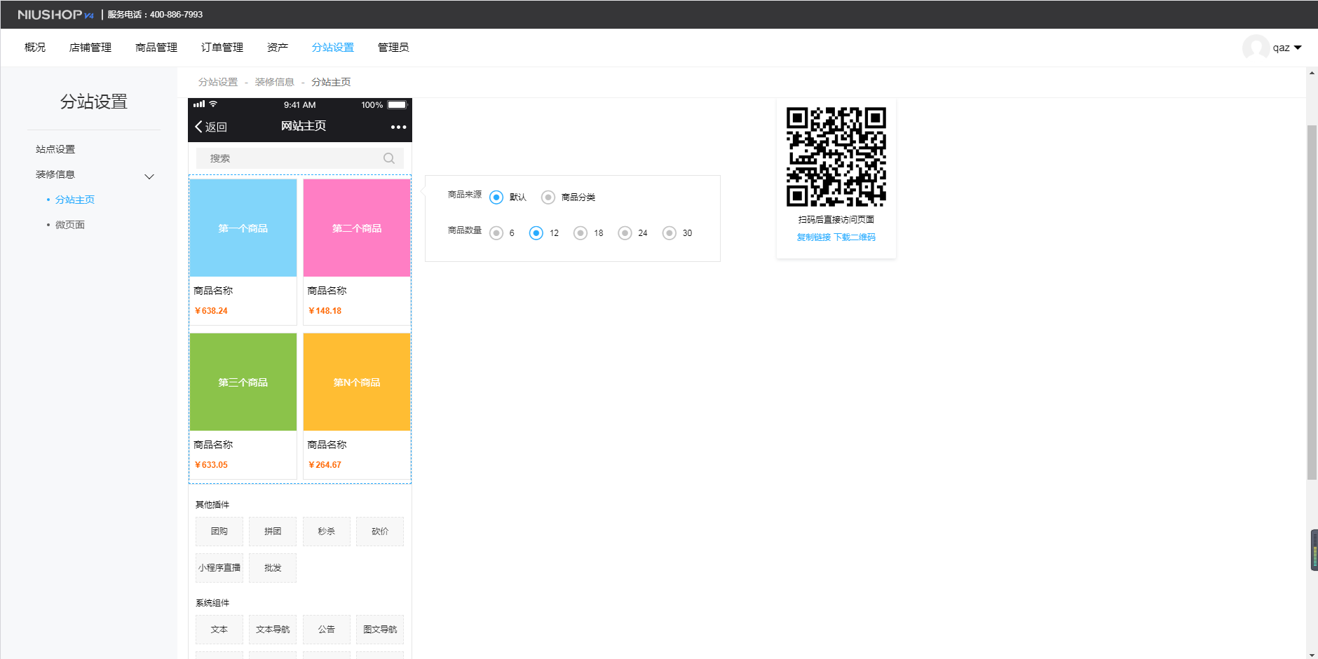Click the 装修信息 breadcrumb link

pyautogui.click(x=275, y=82)
